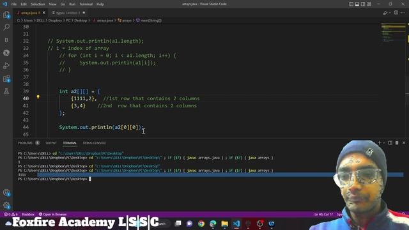409x230 pixels.
Task: Open the Extensions view in activity bar
Action: point(6,79)
